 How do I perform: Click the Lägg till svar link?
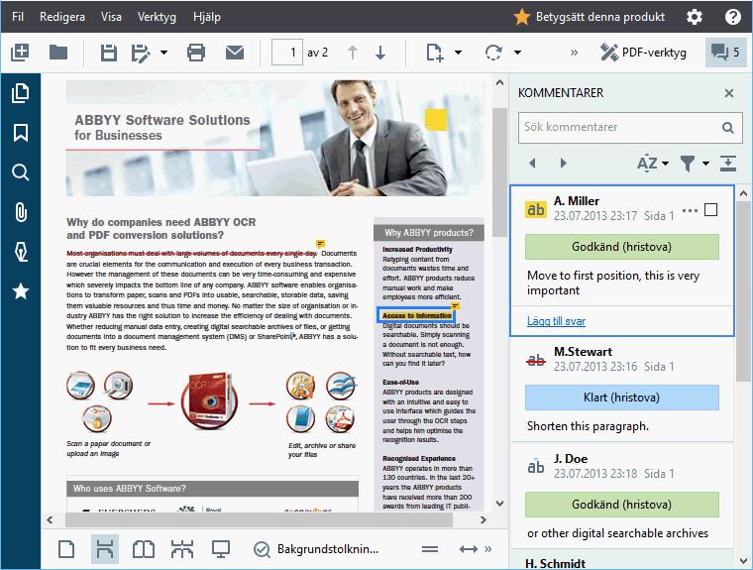tap(556, 321)
